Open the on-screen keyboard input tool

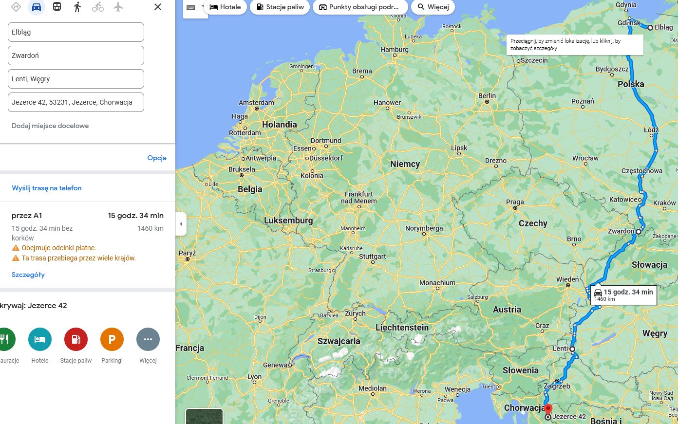pos(191,8)
